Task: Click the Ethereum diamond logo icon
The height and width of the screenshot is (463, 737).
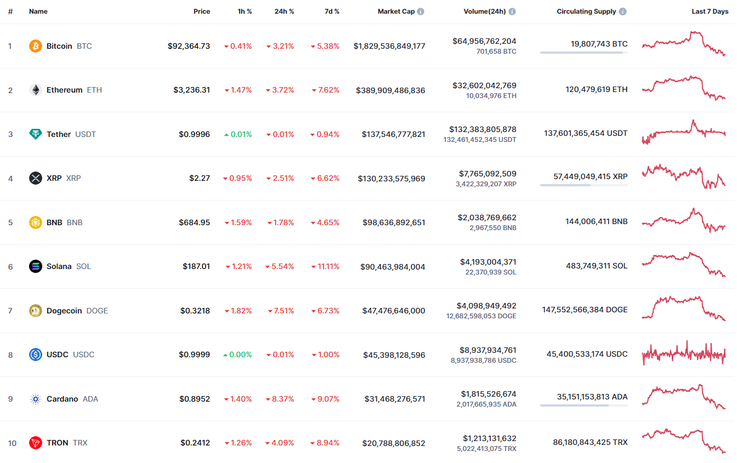Action: coord(36,90)
